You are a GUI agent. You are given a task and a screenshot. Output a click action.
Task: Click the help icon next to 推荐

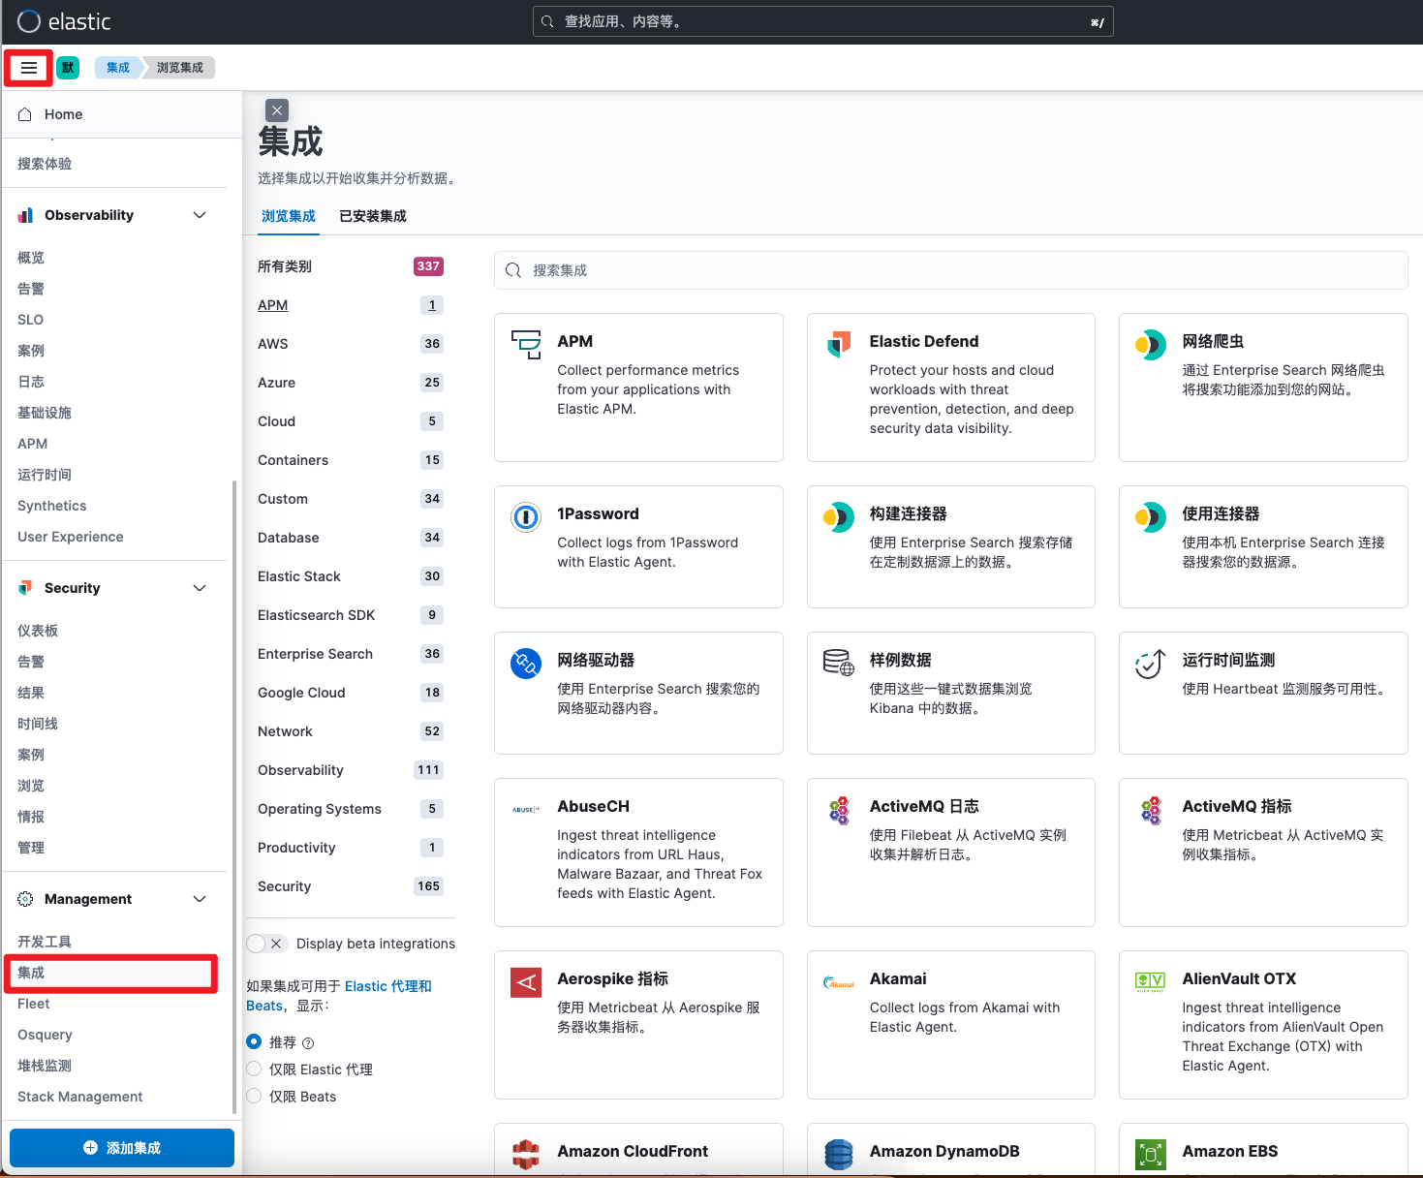(308, 1043)
